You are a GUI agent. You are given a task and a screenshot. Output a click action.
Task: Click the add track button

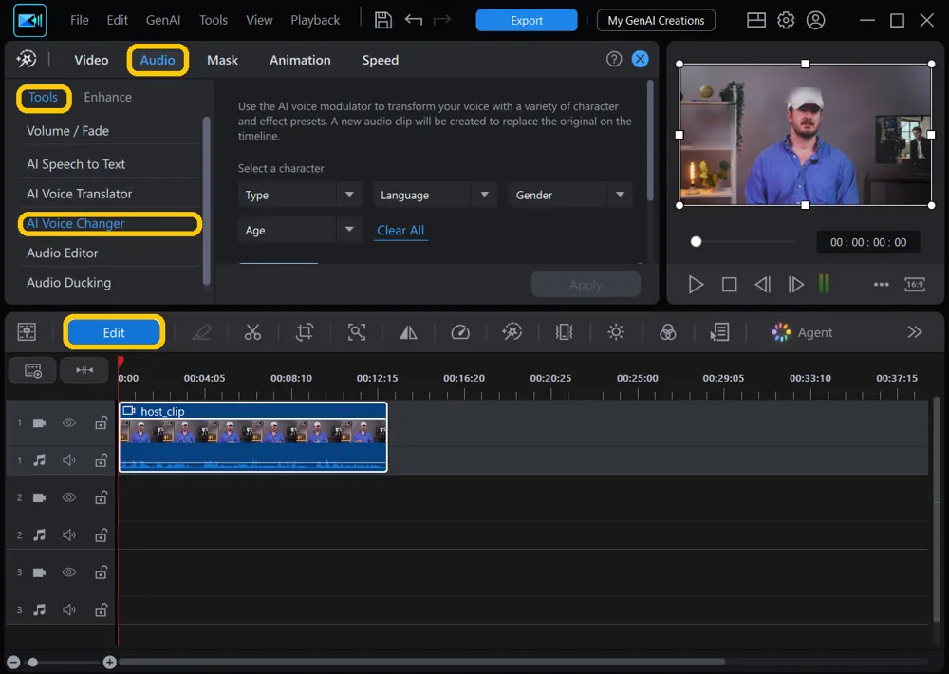click(32, 370)
